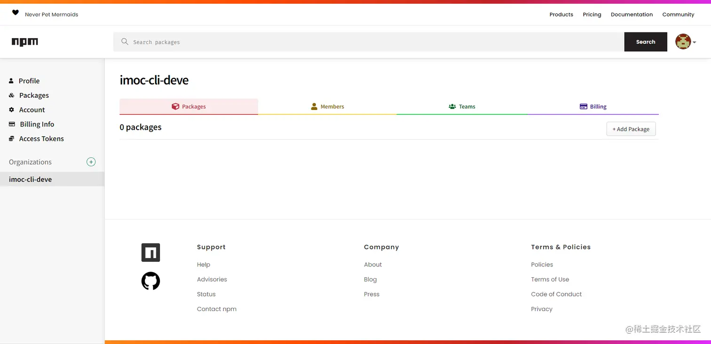Select imoc-cli-deve organization in sidebar

[52, 179]
